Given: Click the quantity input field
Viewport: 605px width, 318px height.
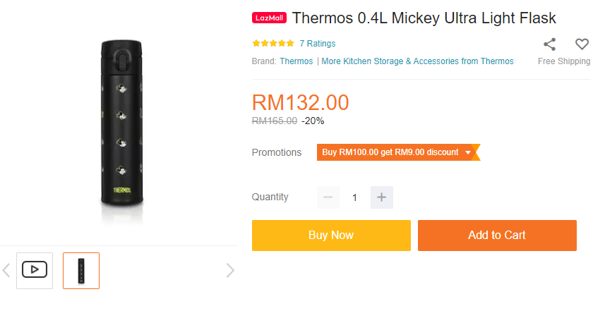Looking at the screenshot, I should pyautogui.click(x=354, y=197).
